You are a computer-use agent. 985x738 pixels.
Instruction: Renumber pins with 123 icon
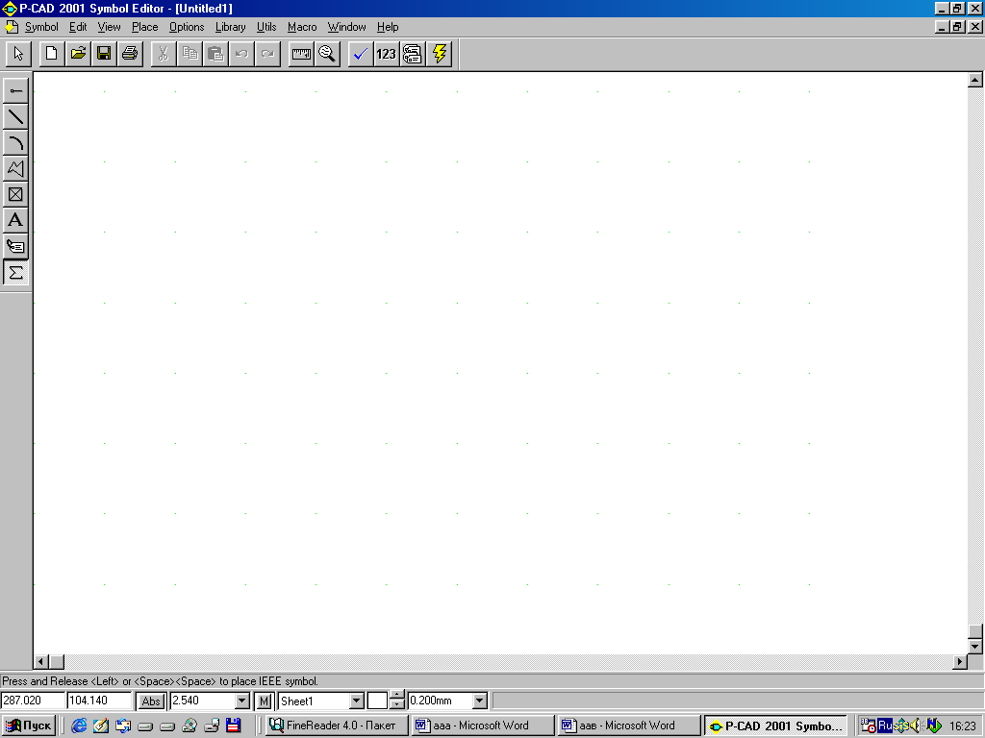click(x=387, y=54)
